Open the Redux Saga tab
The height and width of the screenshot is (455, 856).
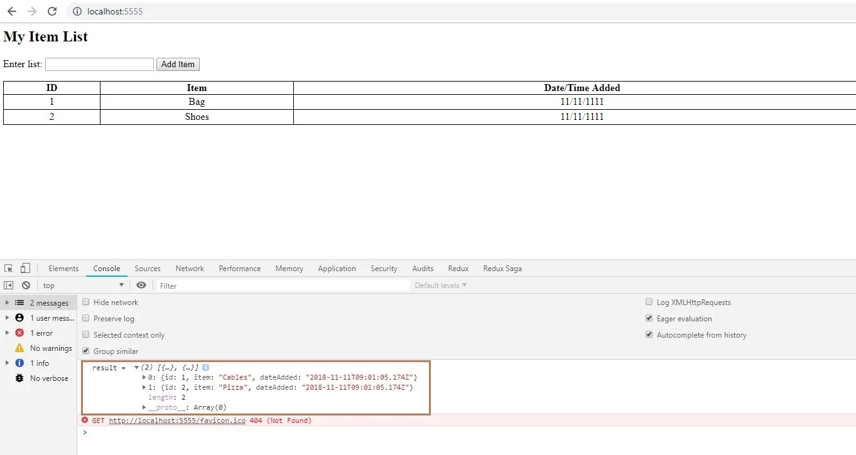pyautogui.click(x=502, y=268)
